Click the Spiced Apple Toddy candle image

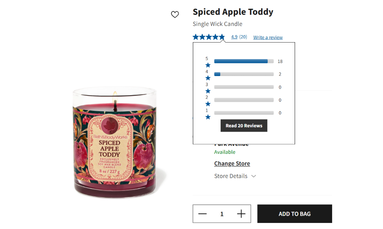[x=114, y=143]
